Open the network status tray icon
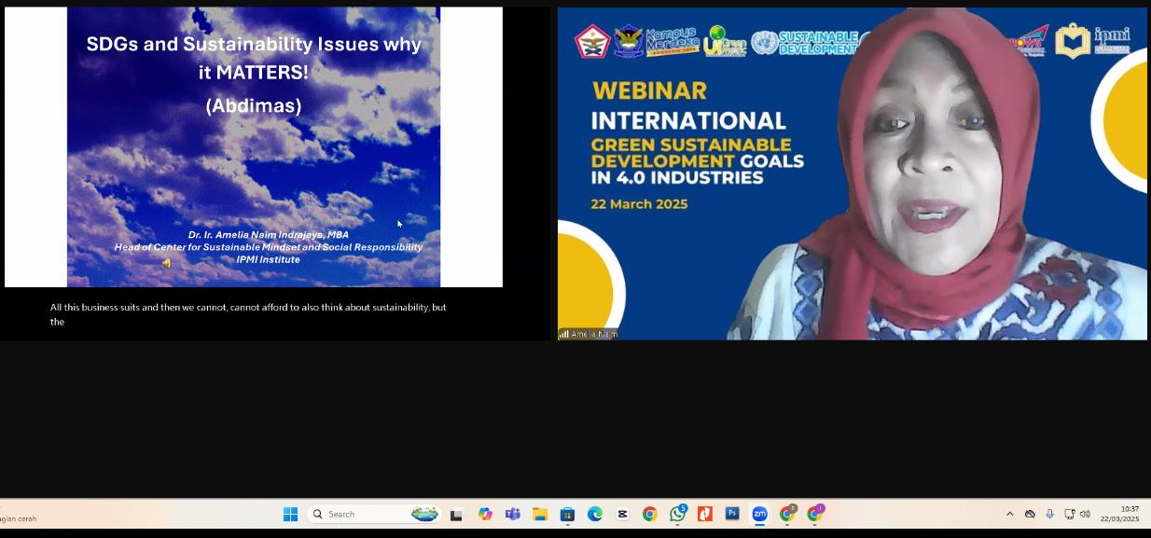 point(1069,514)
